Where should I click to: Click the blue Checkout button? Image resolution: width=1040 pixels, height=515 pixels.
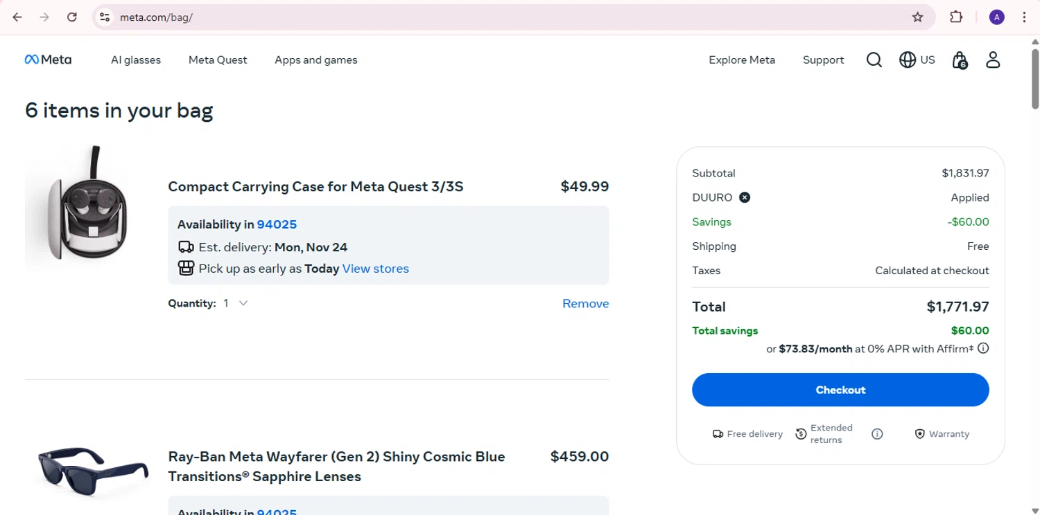tap(840, 390)
